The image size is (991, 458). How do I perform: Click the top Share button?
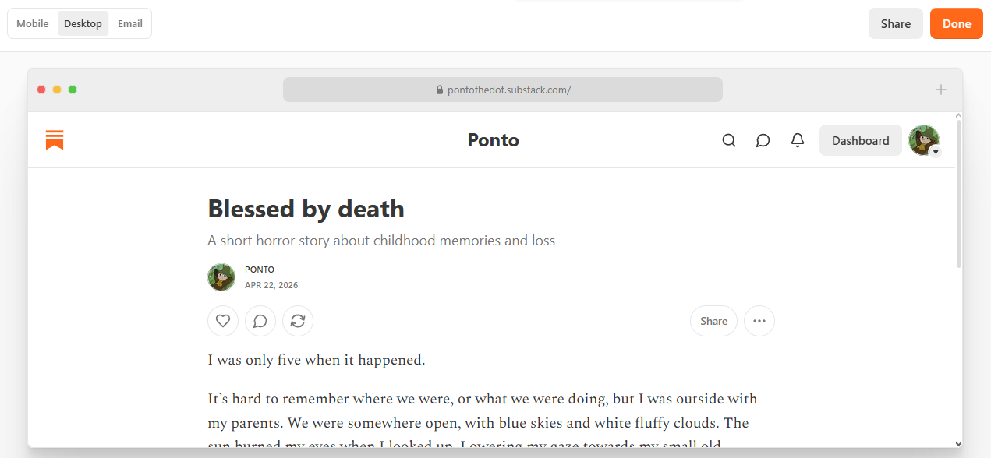(x=896, y=23)
